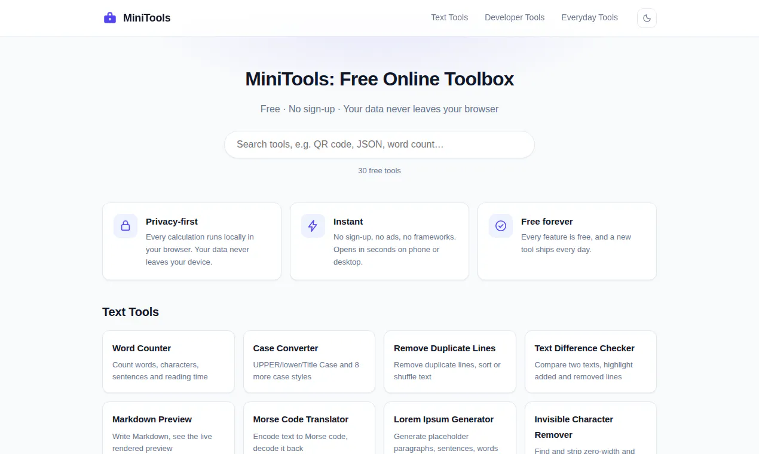This screenshot has height=454, width=759.
Task: Select the Invisible Character Remover card
Action: tap(590, 428)
